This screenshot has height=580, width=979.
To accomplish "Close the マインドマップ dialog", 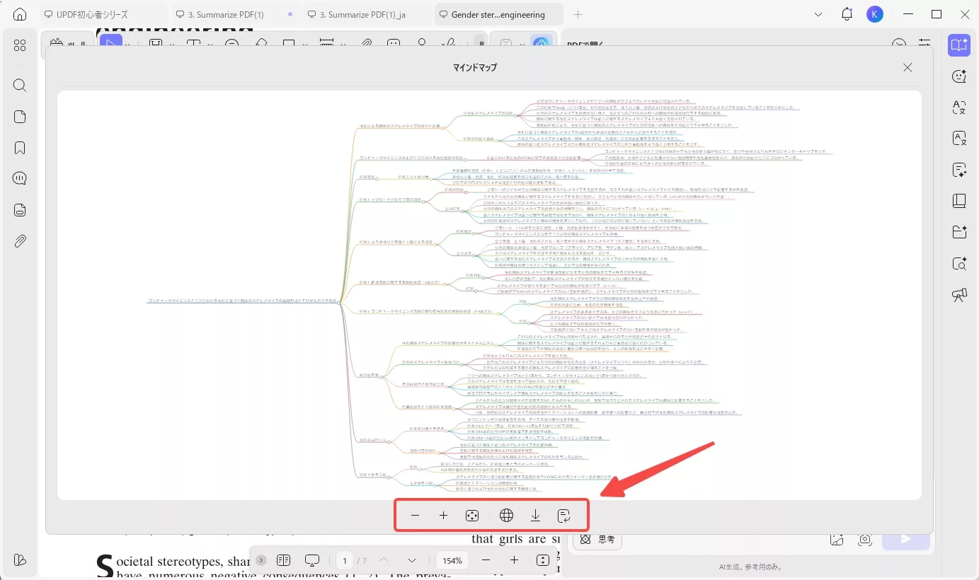I will click(x=907, y=67).
